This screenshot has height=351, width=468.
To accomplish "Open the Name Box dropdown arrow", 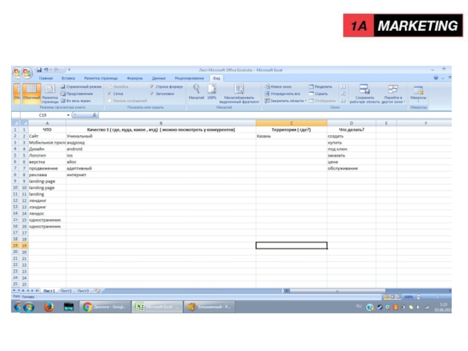I will pos(68,115).
